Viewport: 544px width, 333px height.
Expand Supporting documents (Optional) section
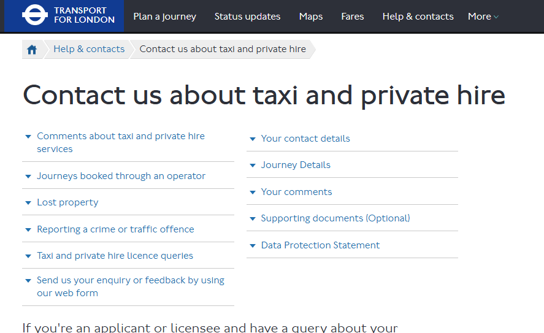pos(352,218)
